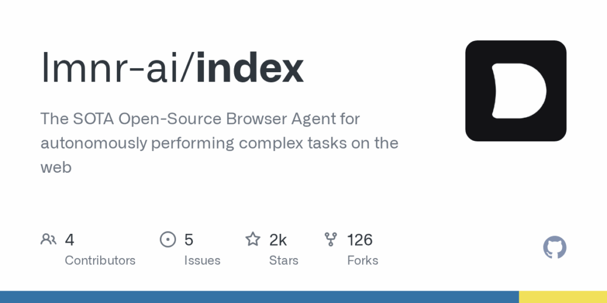
Task: Click the blue language bar segment
Action: click(x=260, y=297)
